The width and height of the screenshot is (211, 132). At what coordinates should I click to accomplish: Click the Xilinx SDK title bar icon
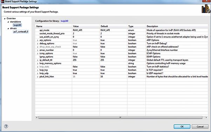2,1
